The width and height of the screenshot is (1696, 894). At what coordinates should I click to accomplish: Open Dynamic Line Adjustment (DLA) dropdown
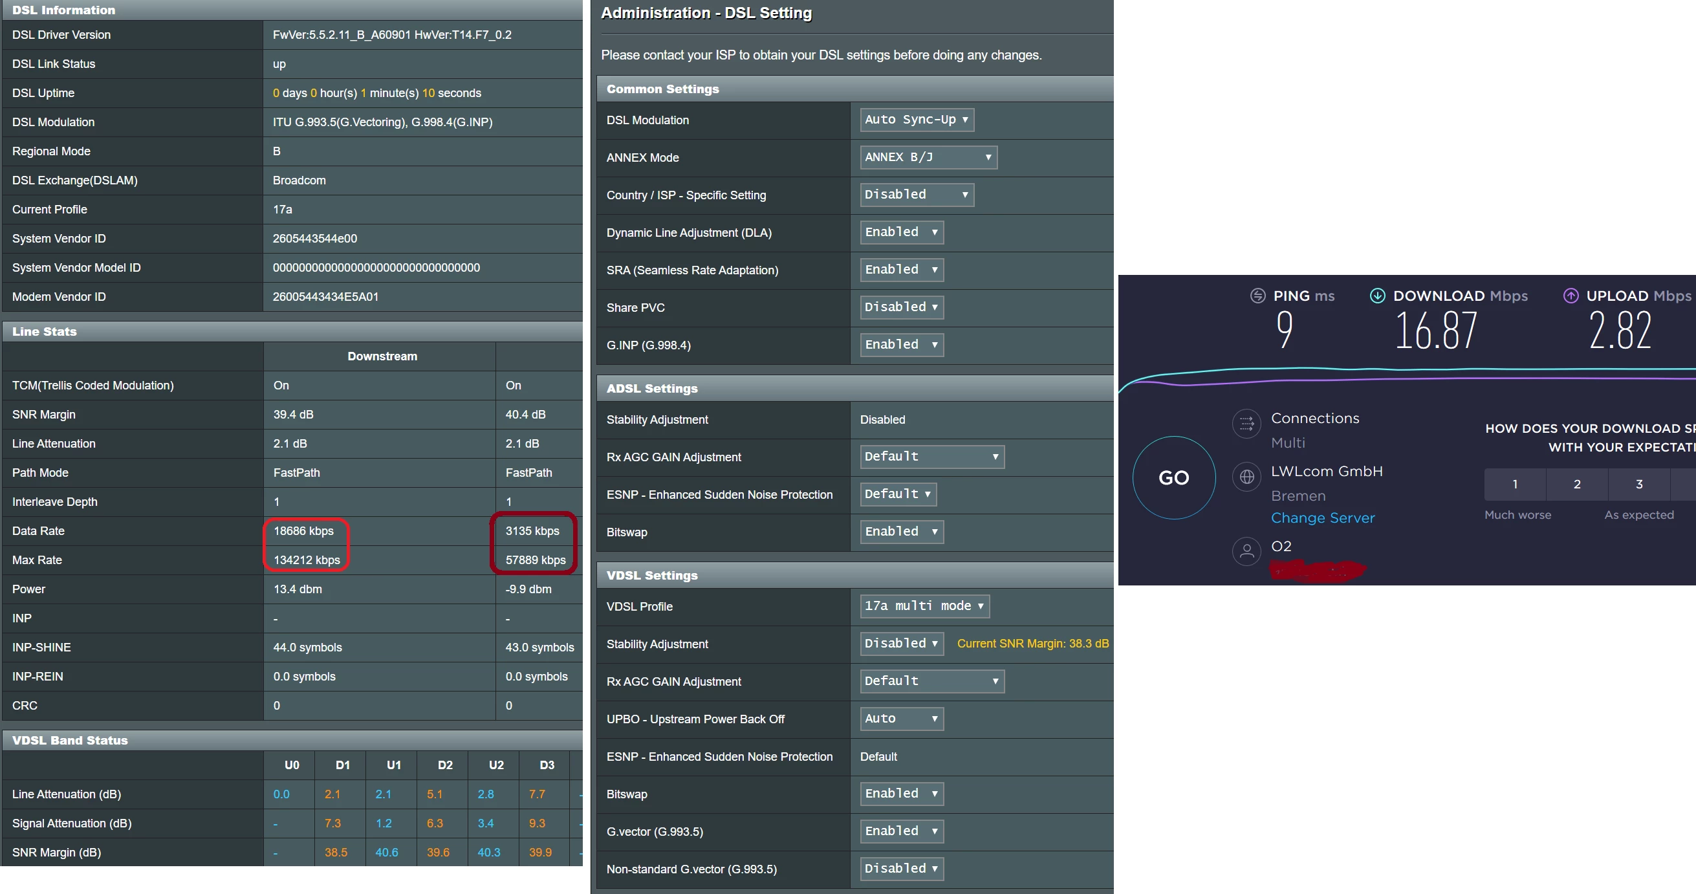pos(900,232)
